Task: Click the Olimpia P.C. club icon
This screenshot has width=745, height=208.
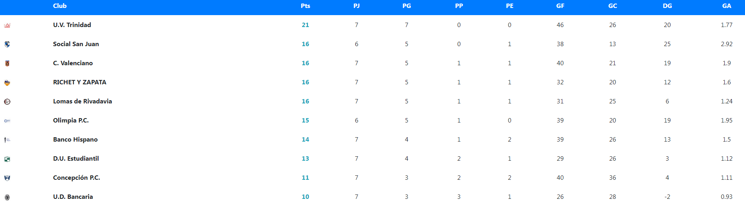Action: click(7, 121)
